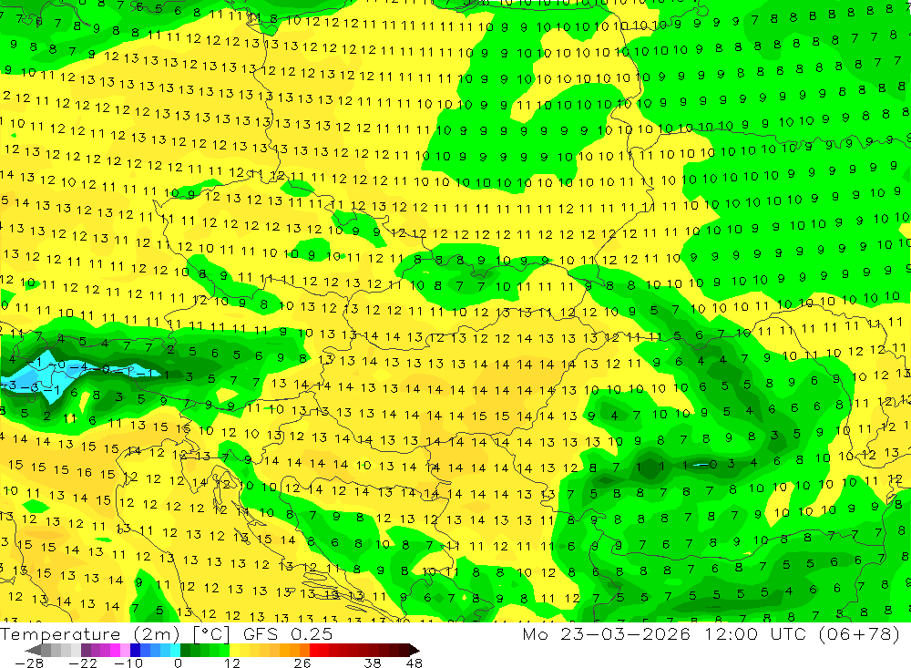Click the dark maroon right arrow end of colorbar
911x668 pixels.
click(x=414, y=650)
